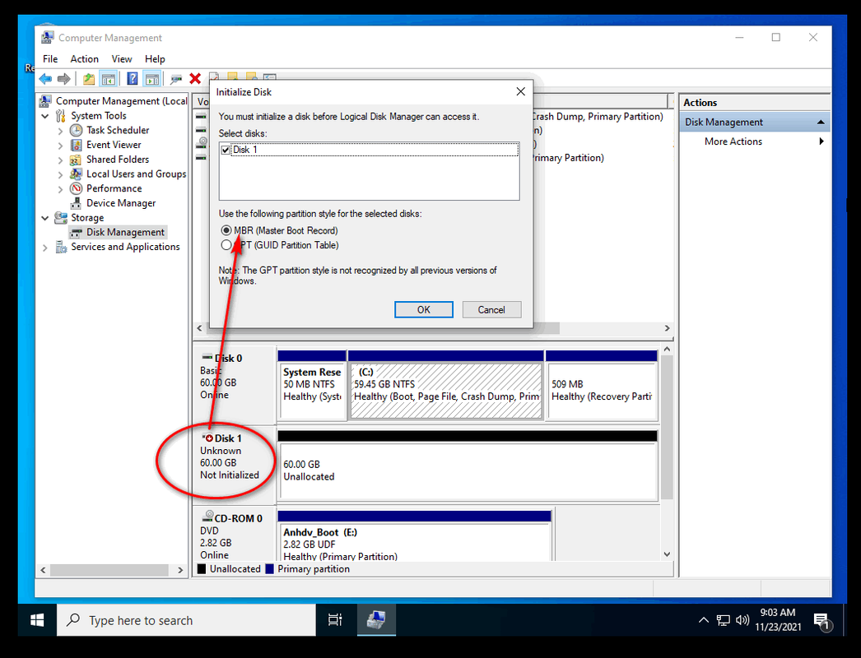Toggle the Show/Hide Action Pane toolbar icon
Image resolution: width=861 pixels, height=658 pixels.
[151, 79]
